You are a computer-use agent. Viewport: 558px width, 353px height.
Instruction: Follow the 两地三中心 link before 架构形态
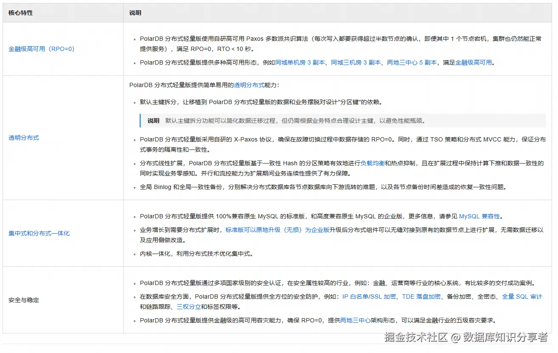click(x=355, y=320)
